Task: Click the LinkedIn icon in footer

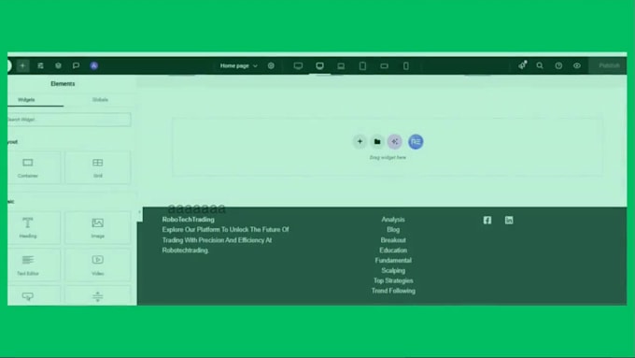Action: [509, 221]
